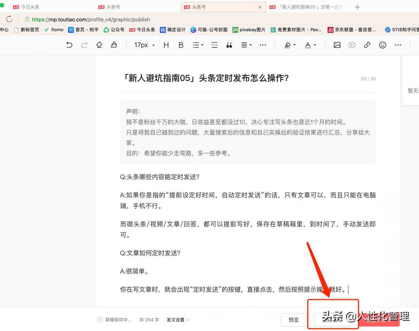Open the 可画-公号封面 bookmark
This screenshot has height=331, width=419.
209,29
